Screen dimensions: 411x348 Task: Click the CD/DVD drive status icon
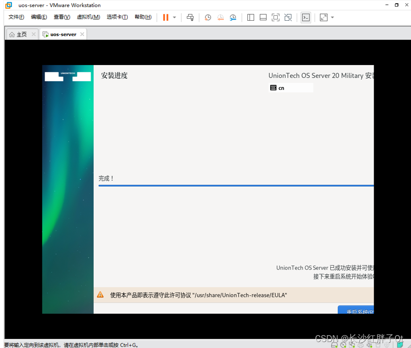pos(343,345)
